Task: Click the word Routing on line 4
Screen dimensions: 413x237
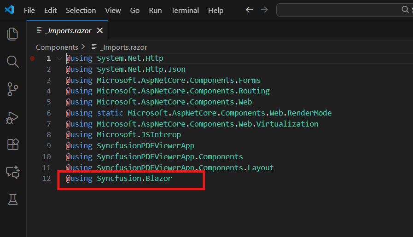Action: tap(254, 91)
